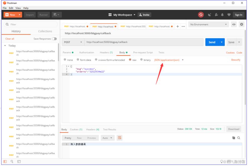Open the Postman console icon in status bar
The image size is (248, 166).
pyautogui.click(x=19, y=162)
